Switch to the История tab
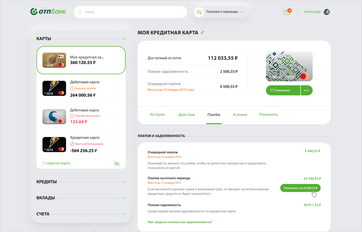362x232 pixels. 157,115
